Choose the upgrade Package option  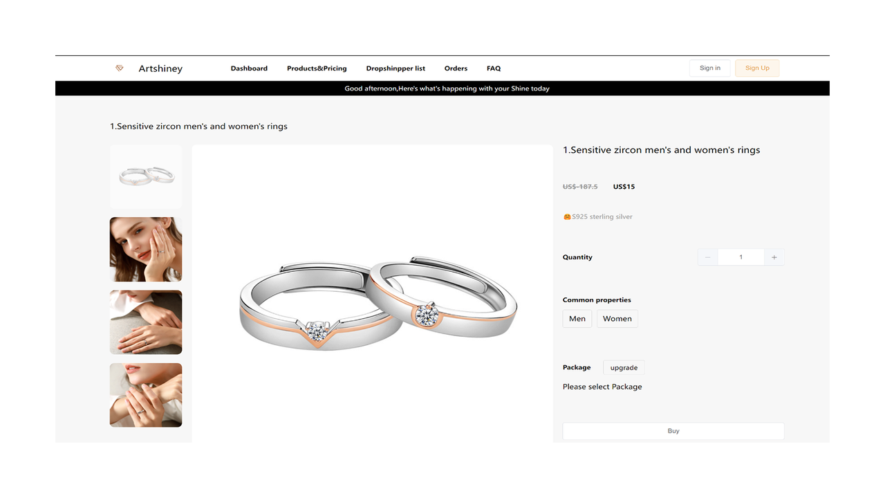[623, 367]
